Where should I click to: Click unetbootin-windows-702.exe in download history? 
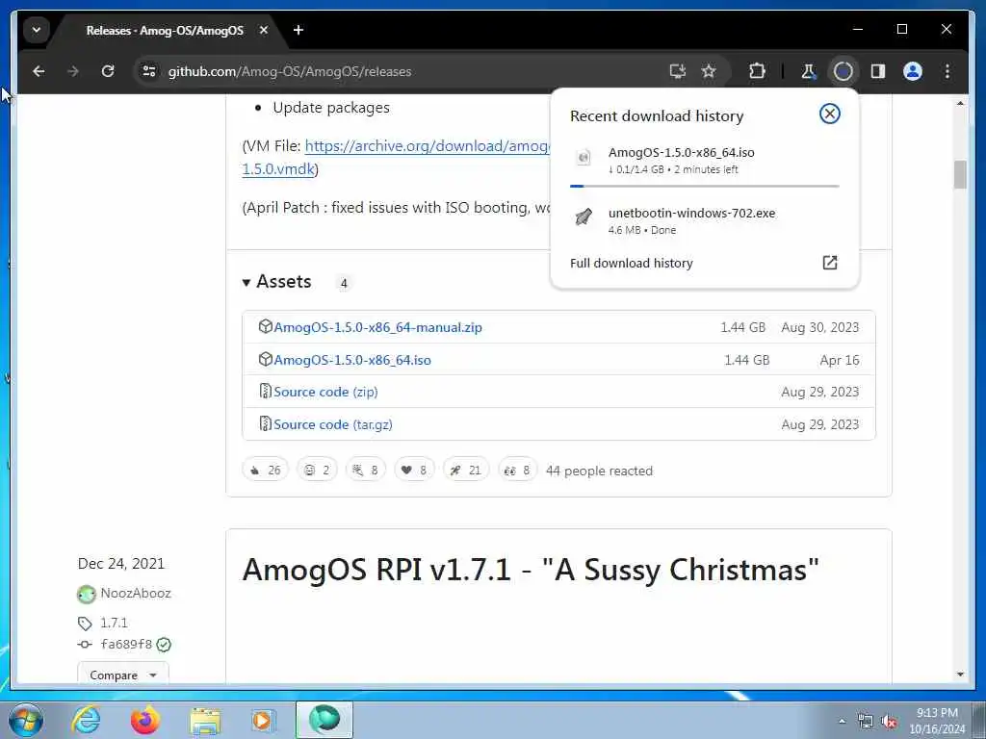click(691, 213)
